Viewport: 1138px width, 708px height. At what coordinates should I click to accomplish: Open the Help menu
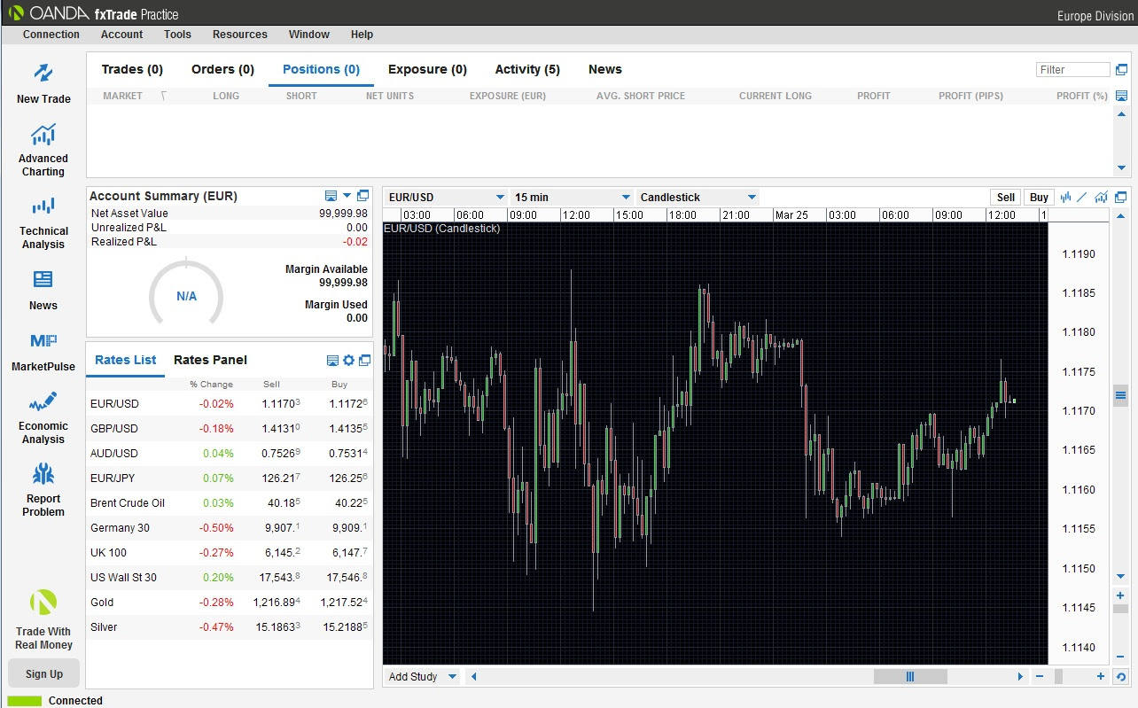362,35
